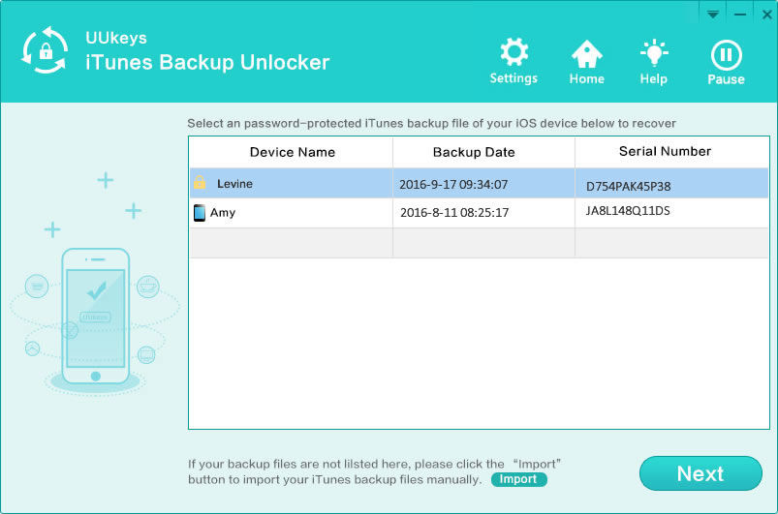Click backup date 2016-9-17 09:34:07

453,183
